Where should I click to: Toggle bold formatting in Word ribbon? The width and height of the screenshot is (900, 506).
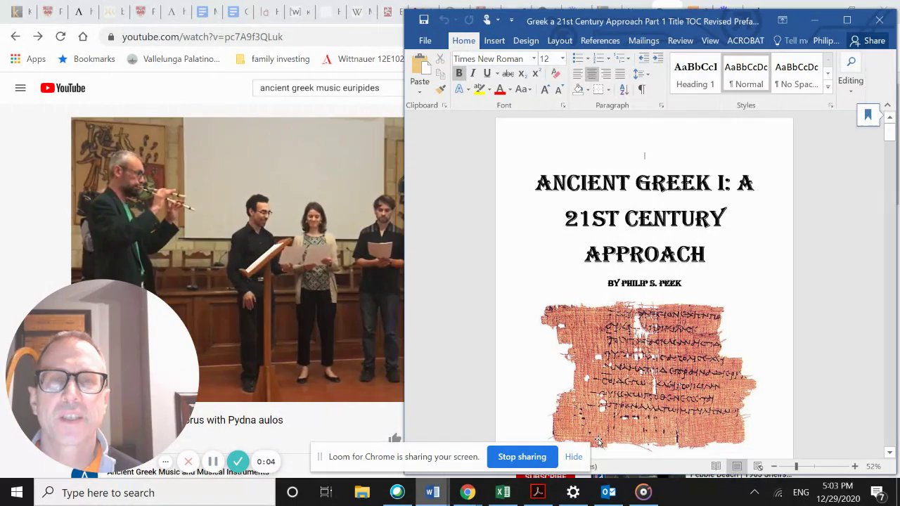click(x=458, y=74)
